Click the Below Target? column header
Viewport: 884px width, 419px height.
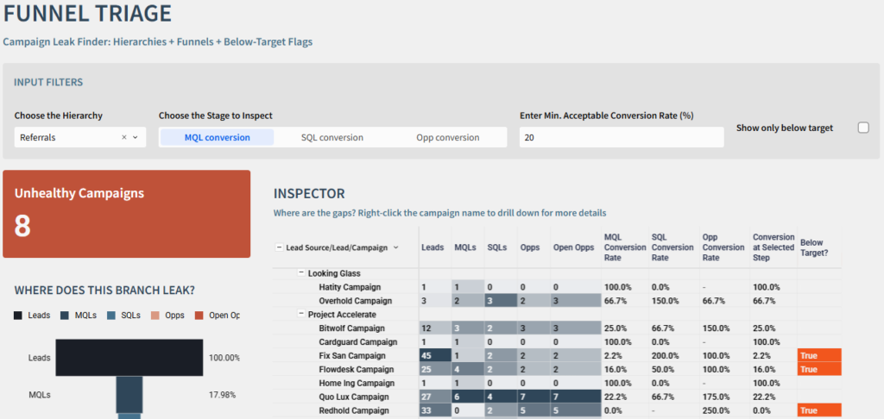click(x=812, y=247)
